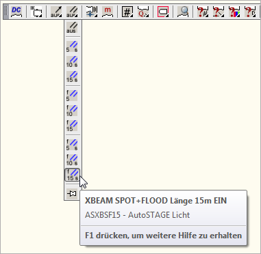
Task: Click the question mark with arrow icon
Action: point(219,12)
